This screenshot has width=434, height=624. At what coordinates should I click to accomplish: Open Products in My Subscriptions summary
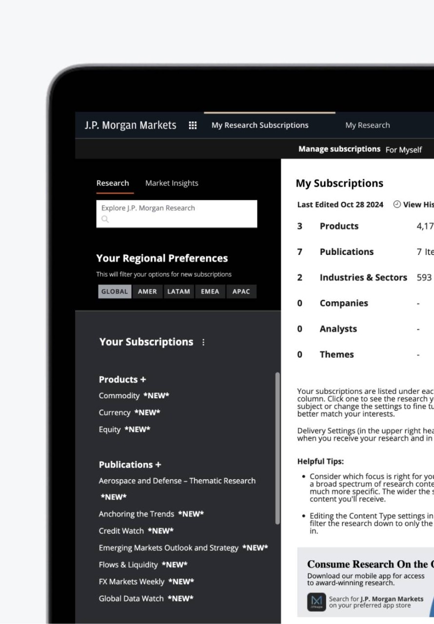coord(338,226)
